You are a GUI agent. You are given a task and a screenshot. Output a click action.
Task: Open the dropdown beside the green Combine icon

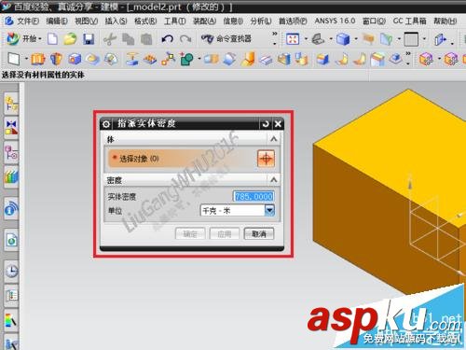199,59
